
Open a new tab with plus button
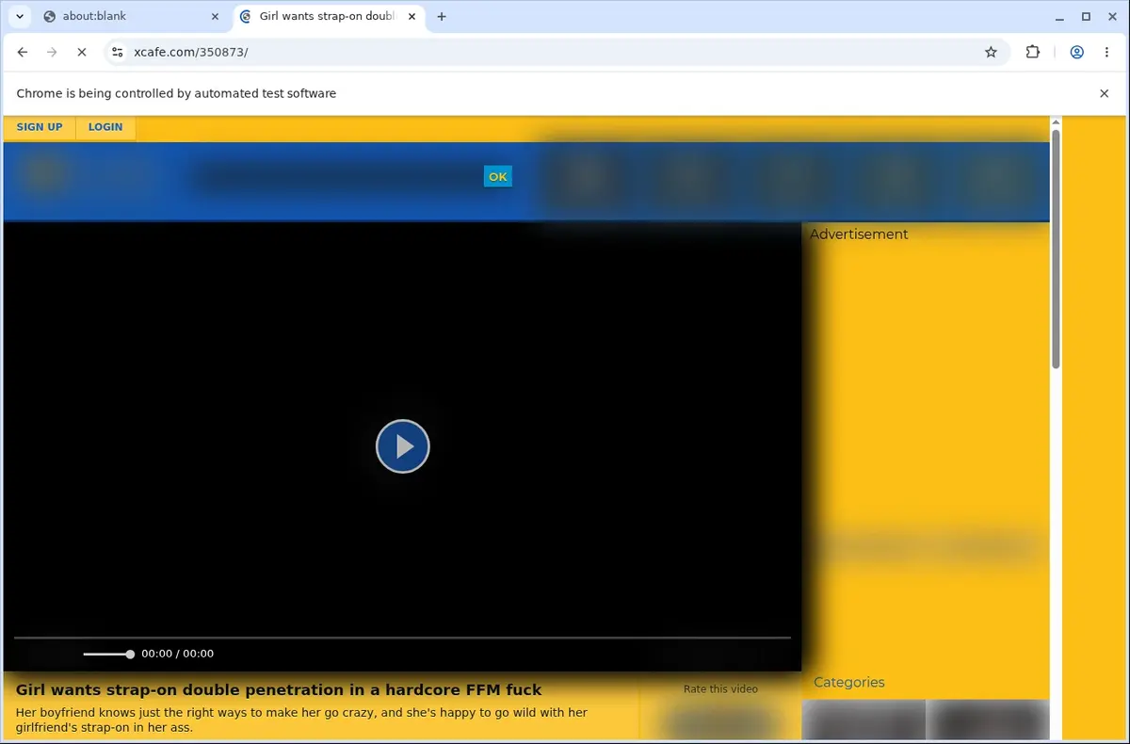point(442,16)
